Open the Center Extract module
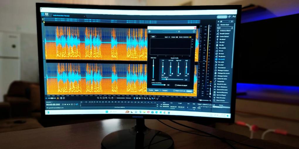 coord(223,36)
